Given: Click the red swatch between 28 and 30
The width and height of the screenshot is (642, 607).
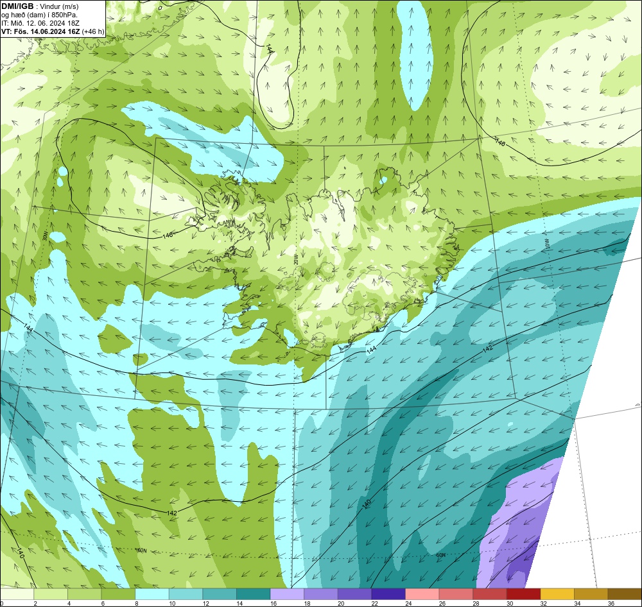Looking at the screenshot, I should point(490,594).
